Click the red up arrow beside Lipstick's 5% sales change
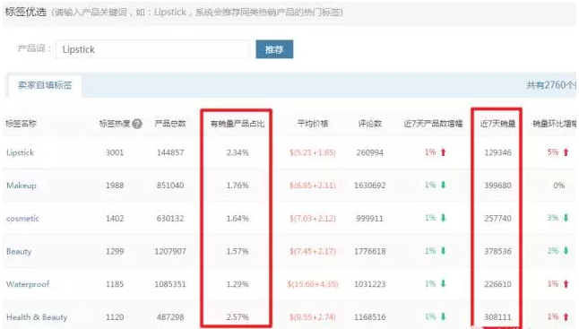The image size is (579, 329). pyautogui.click(x=566, y=152)
